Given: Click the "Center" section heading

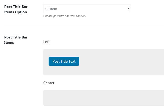Looking at the screenshot, I should click(49, 83).
